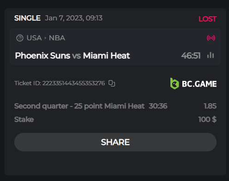229x181 pixels.
Task: Open match statistics bar chart icon
Action: click(x=211, y=55)
